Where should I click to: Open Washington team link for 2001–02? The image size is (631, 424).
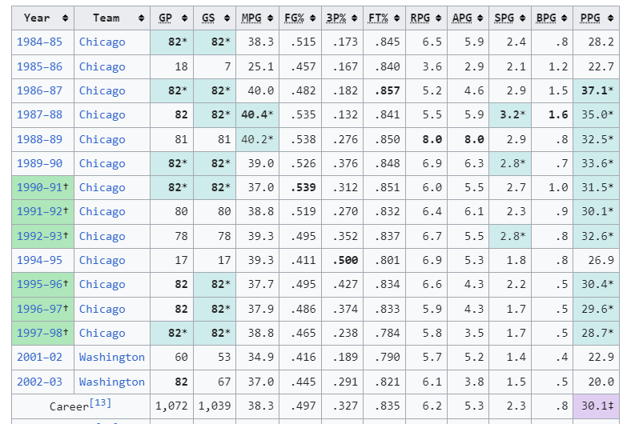tap(111, 357)
